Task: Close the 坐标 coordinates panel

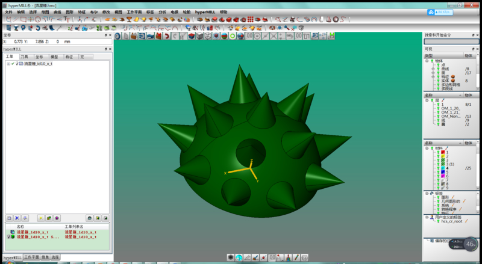Action: point(110,35)
